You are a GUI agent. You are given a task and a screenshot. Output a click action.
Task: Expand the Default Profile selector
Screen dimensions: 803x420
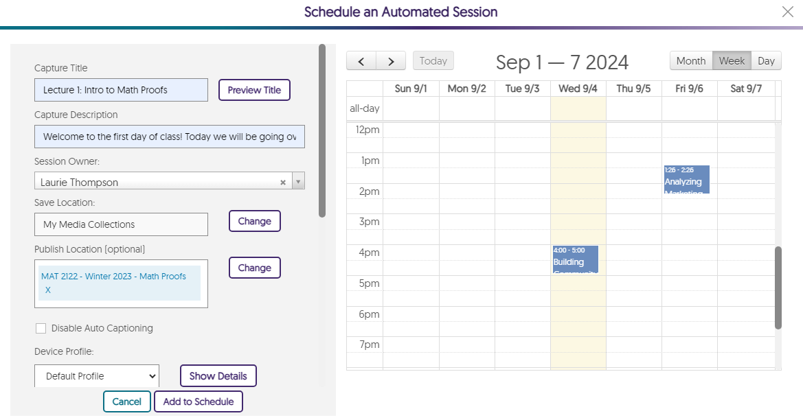(96, 375)
